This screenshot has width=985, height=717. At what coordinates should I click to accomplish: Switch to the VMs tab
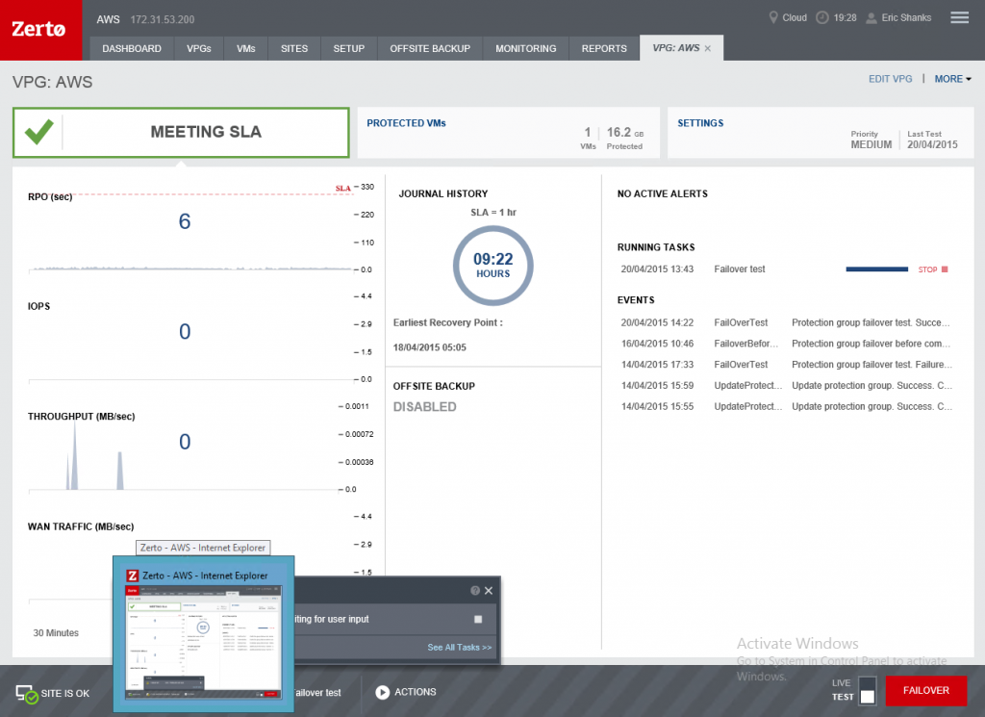tap(245, 48)
